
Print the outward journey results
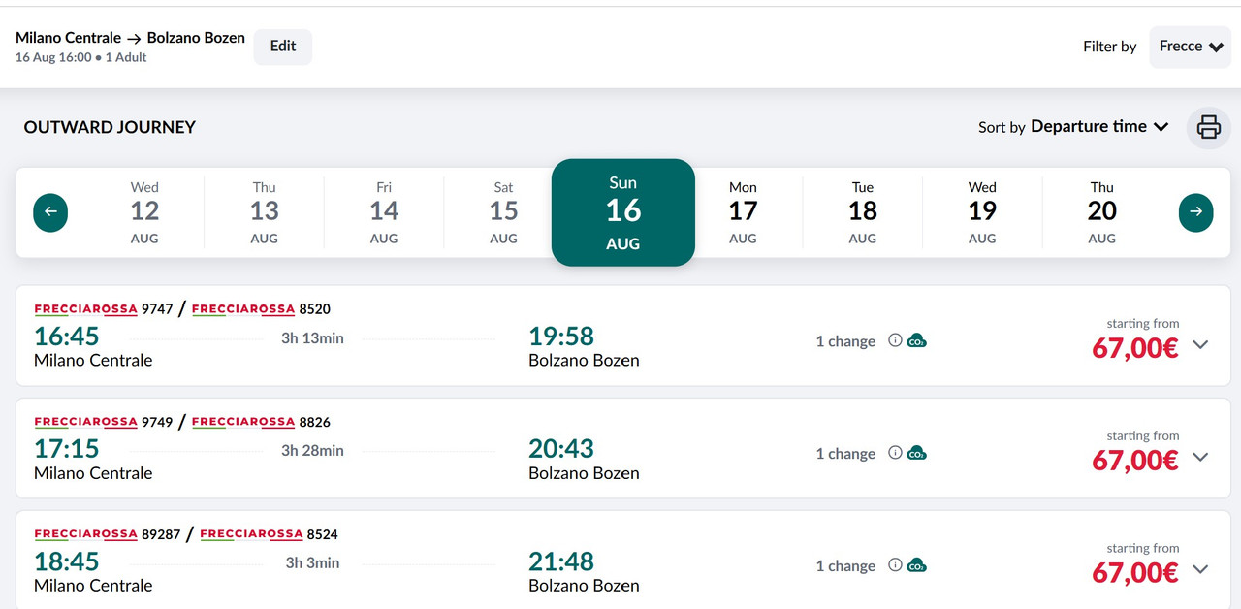click(x=1209, y=127)
